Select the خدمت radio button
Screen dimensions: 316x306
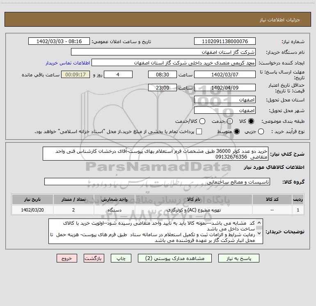click(x=230, y=121)
